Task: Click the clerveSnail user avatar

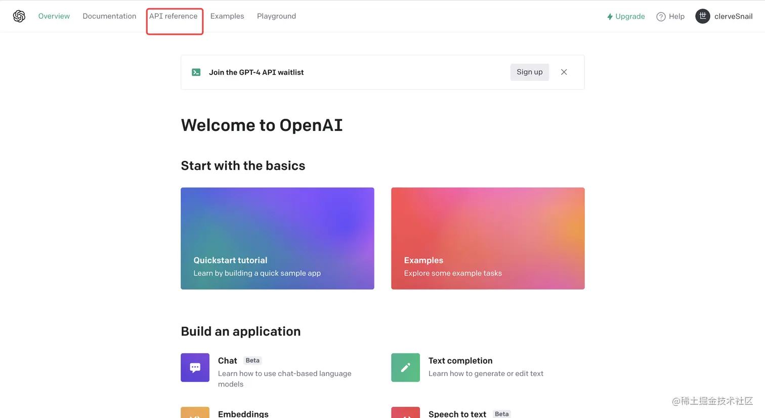Action: tap(703, 16)
